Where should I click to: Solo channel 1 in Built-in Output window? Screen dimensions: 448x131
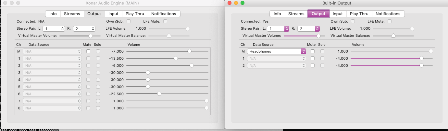tap(322, 58)
